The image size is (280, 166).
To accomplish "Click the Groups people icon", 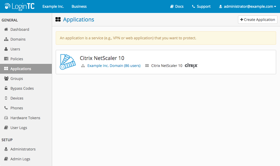I will 6,78.
